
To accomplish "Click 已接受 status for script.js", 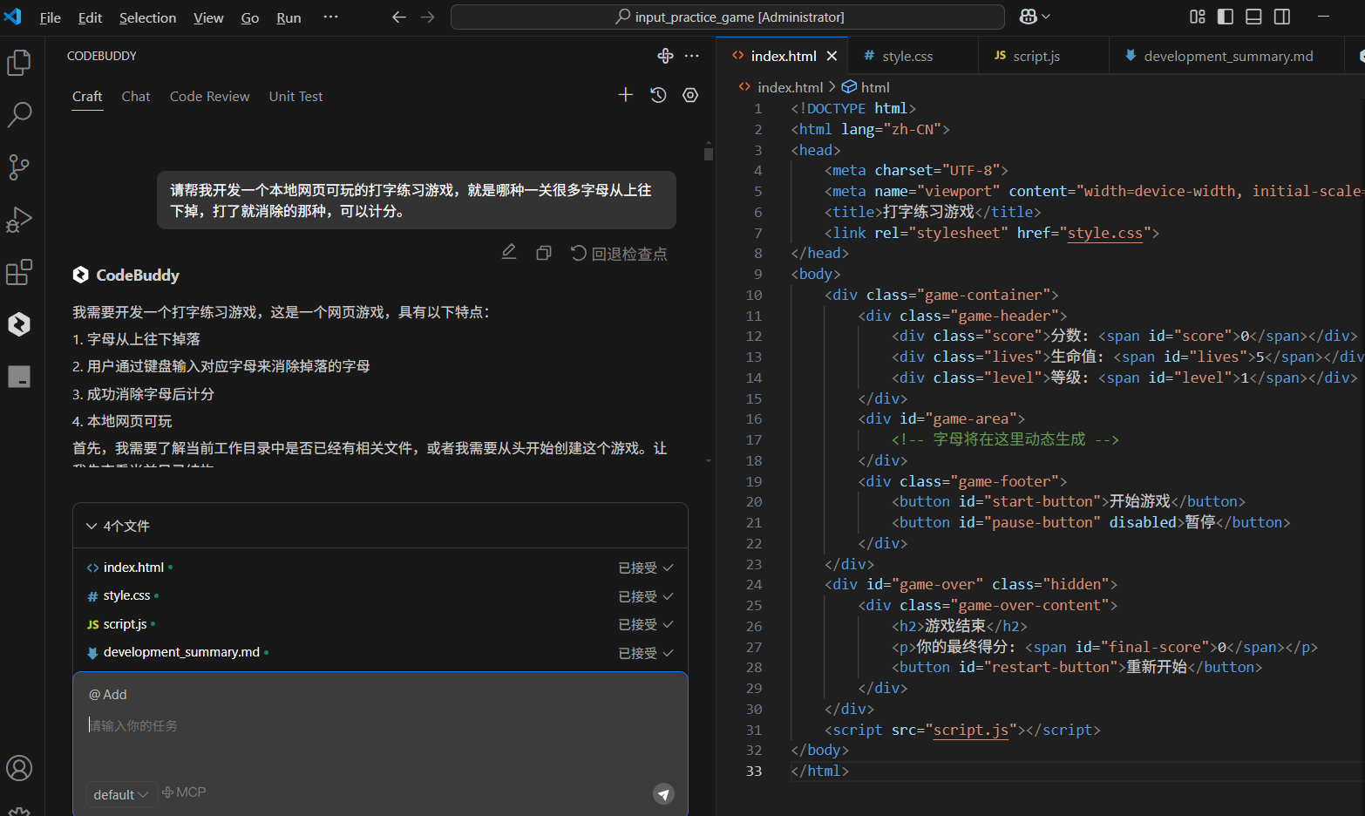I will click(646, 624).
